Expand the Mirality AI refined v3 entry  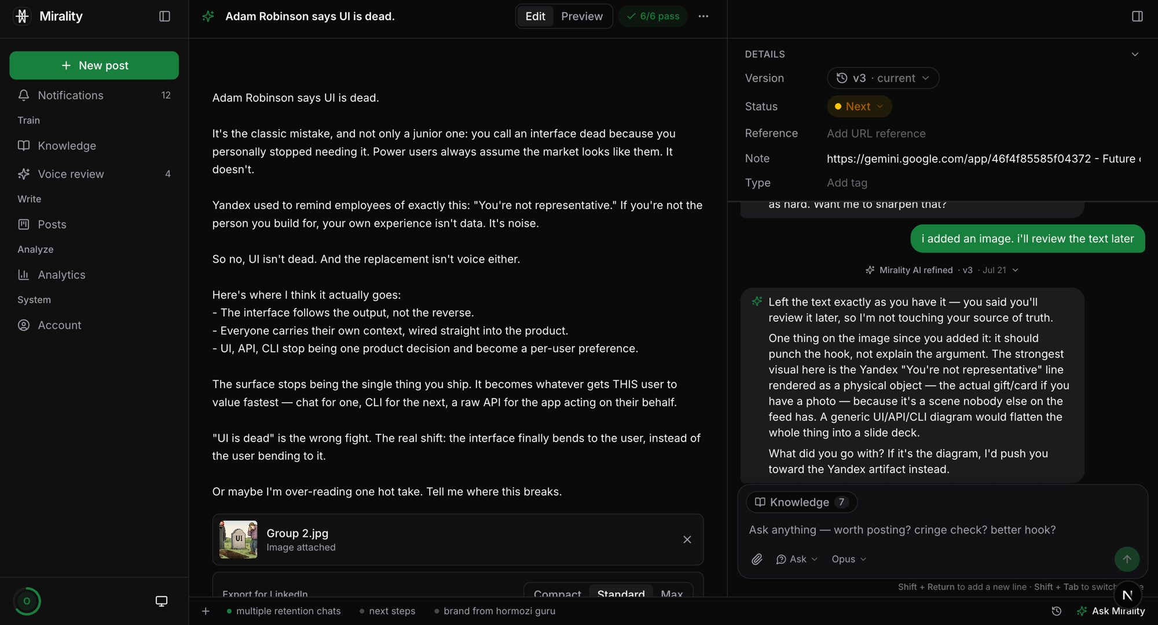click(x=941, y=270)
